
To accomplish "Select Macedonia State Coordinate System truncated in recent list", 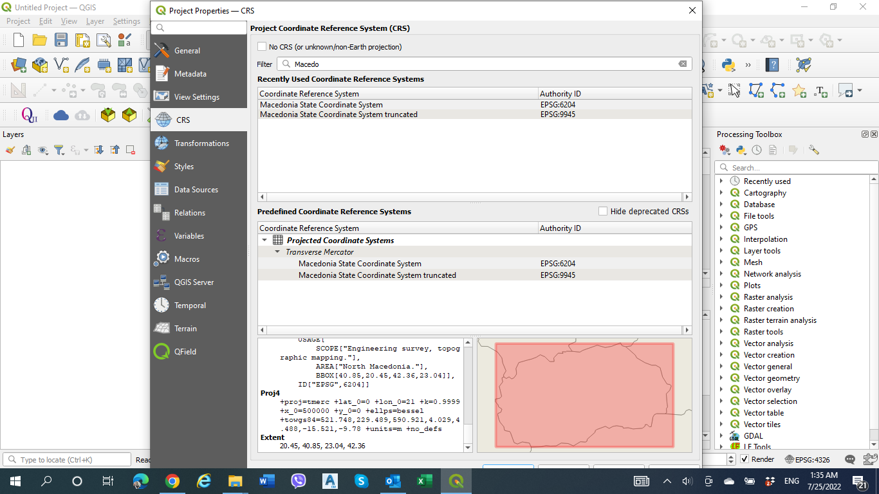I will [x=475, y=114].
